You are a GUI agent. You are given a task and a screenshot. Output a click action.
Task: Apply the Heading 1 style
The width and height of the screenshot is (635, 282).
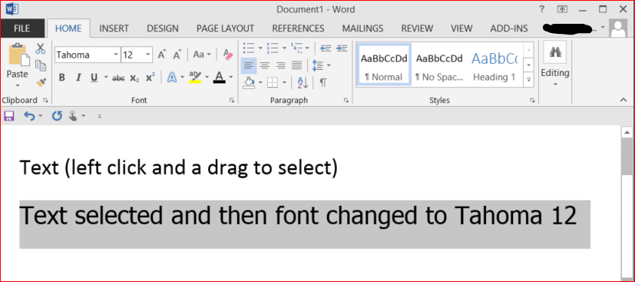click(494, 65)
